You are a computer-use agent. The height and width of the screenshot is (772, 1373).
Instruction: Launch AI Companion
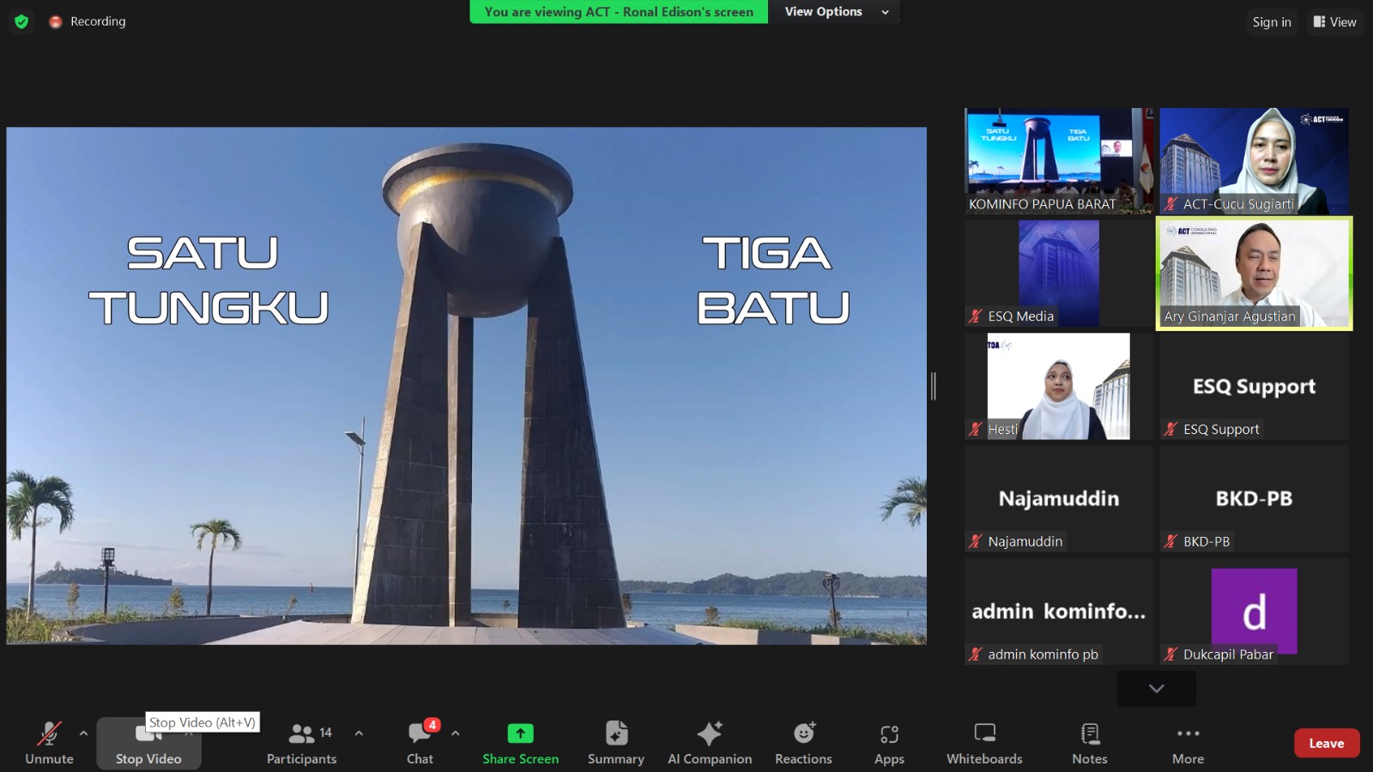click(x=710, y=743)
